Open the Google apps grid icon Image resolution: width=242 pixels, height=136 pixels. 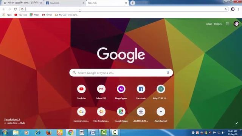[x=228, y=24]
